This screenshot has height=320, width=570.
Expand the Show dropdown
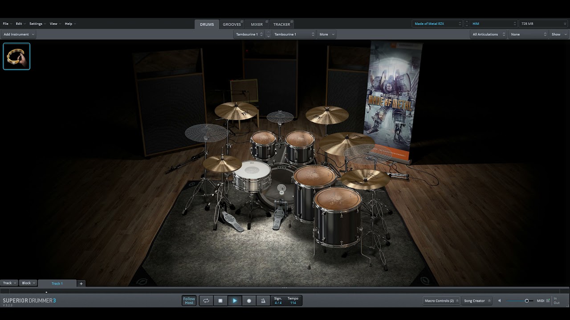click(x=559, y=34)
